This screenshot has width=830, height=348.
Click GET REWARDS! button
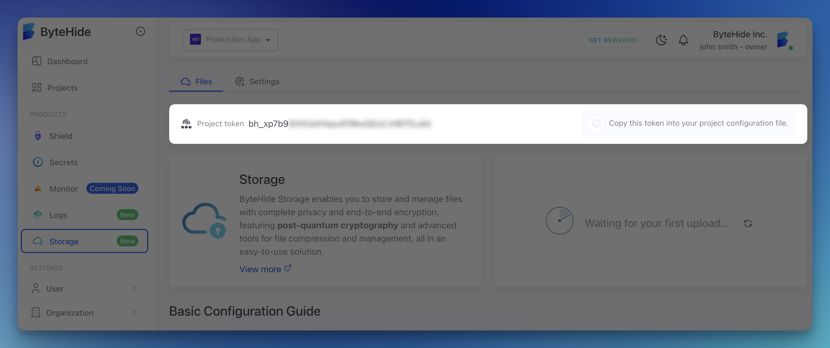click(613, 40)
